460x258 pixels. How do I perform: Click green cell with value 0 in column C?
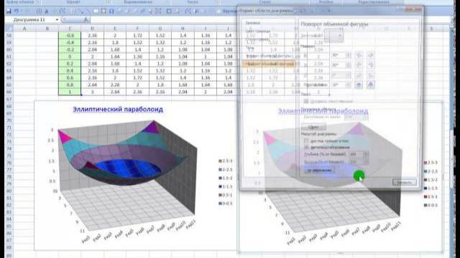click(70, 57)
